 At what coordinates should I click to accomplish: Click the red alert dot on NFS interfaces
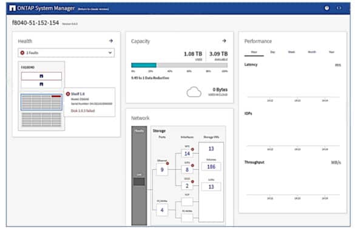pyautogui.click(x=192, y=149)
